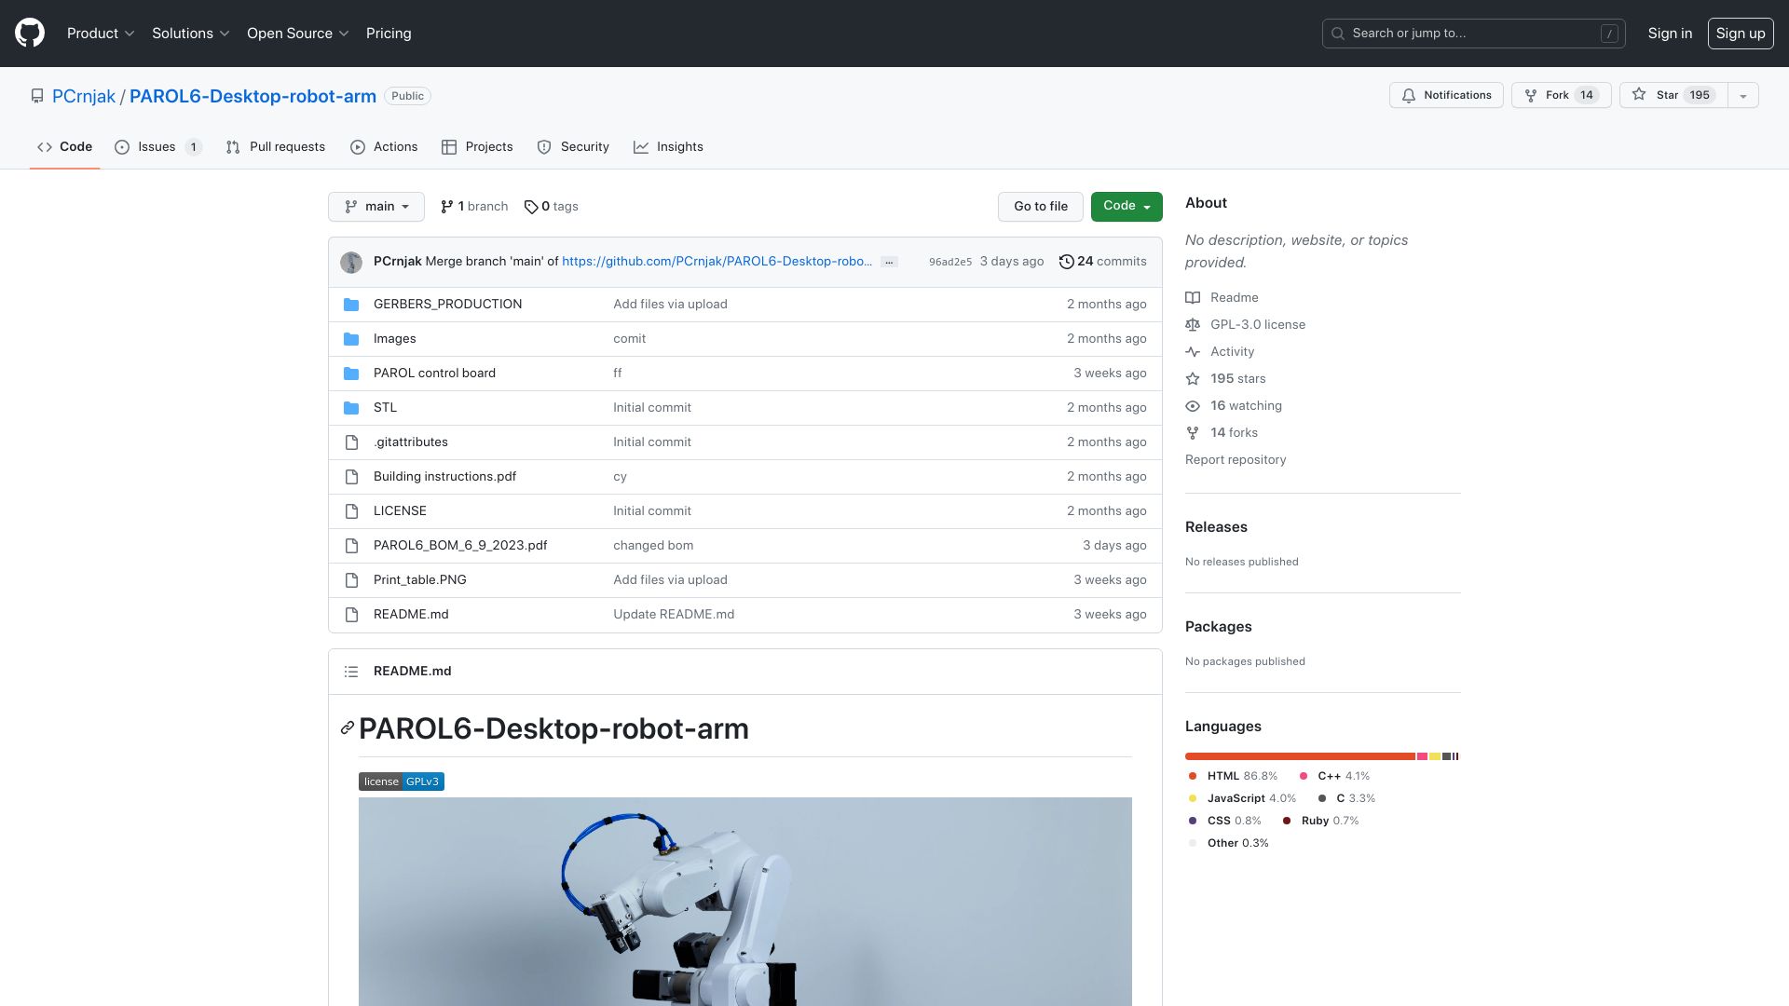
Task: Click the robot arm README image
Action: point(745,902)
